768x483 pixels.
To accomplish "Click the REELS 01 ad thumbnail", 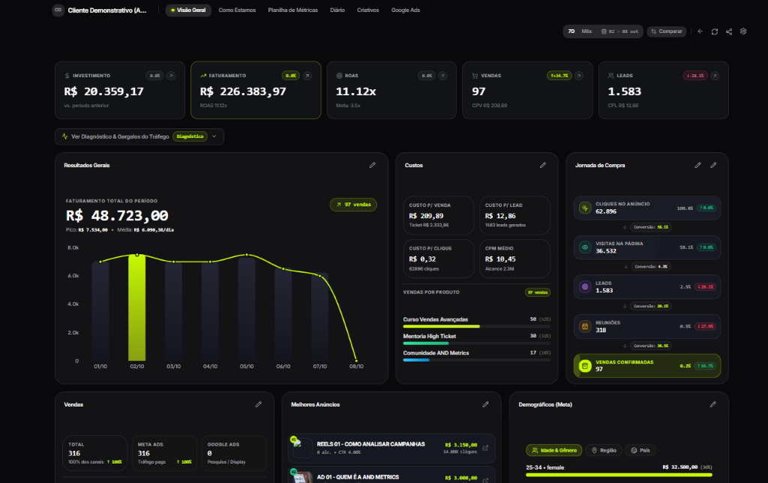I will click(x=302, y=448).
